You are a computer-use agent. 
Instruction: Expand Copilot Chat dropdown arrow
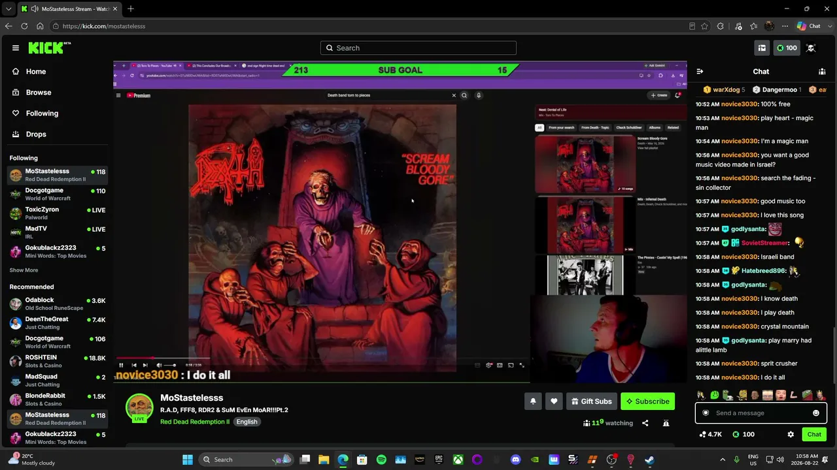(828, 26)
